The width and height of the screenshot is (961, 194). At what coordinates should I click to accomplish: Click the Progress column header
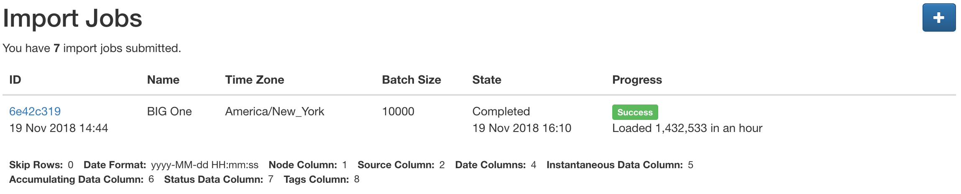click(x=637, y=80)
